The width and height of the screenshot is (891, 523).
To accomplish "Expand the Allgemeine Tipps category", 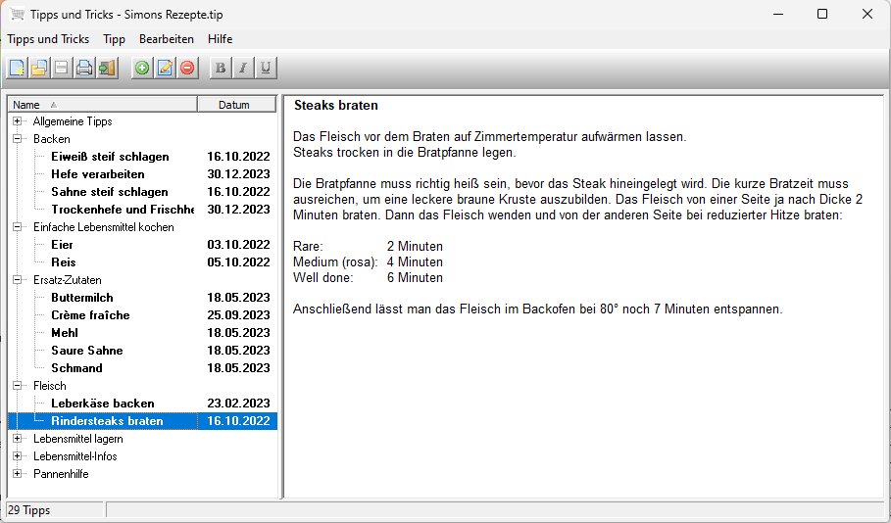I will tap(18, 121).
